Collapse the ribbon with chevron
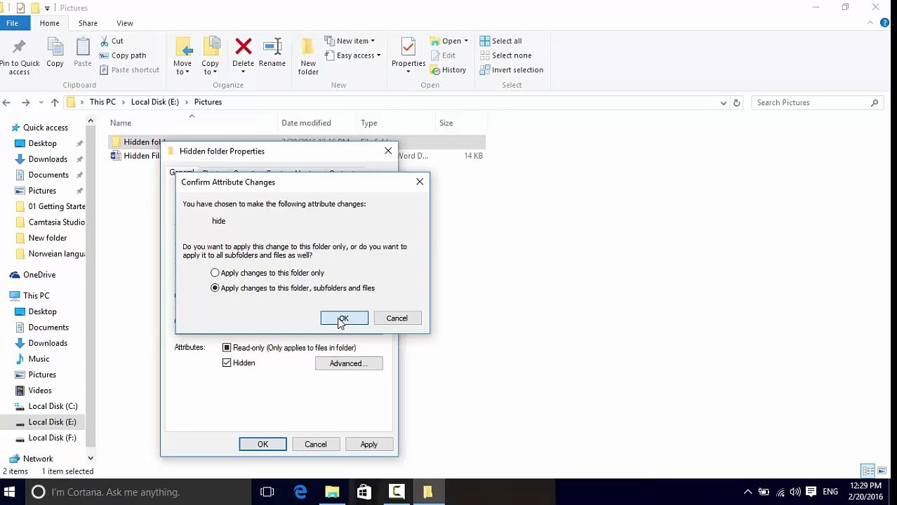 point(870,23)
